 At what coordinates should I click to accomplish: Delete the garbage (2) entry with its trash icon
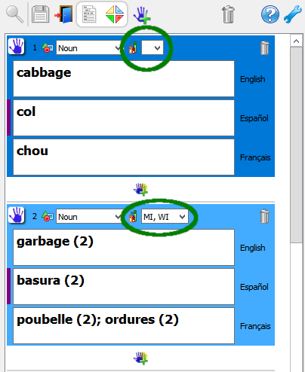click(x=264, y=216)
